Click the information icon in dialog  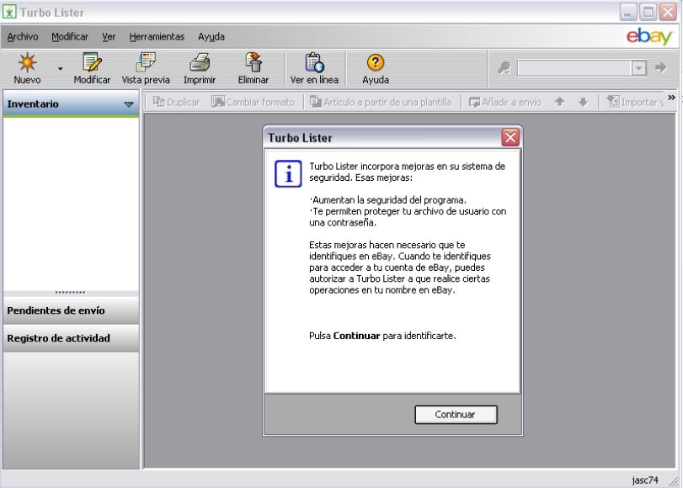pyautogui.click(x=288, y=173)
